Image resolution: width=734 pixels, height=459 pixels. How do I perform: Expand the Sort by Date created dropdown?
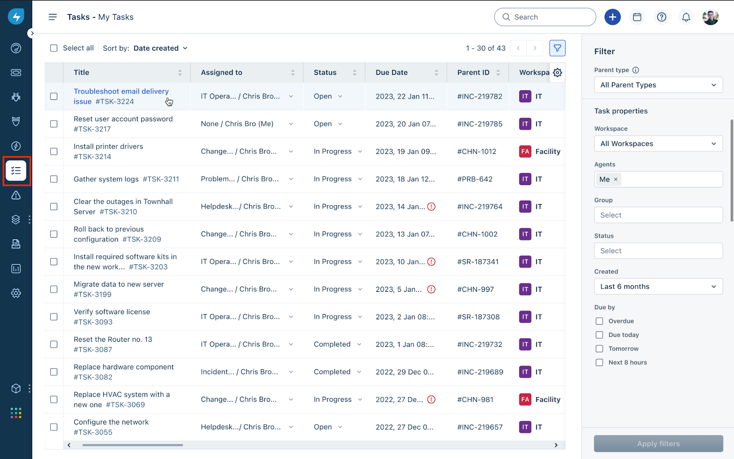[160, 48]
